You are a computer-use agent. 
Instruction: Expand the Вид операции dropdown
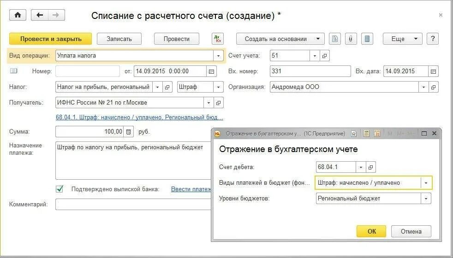point(218,55)
